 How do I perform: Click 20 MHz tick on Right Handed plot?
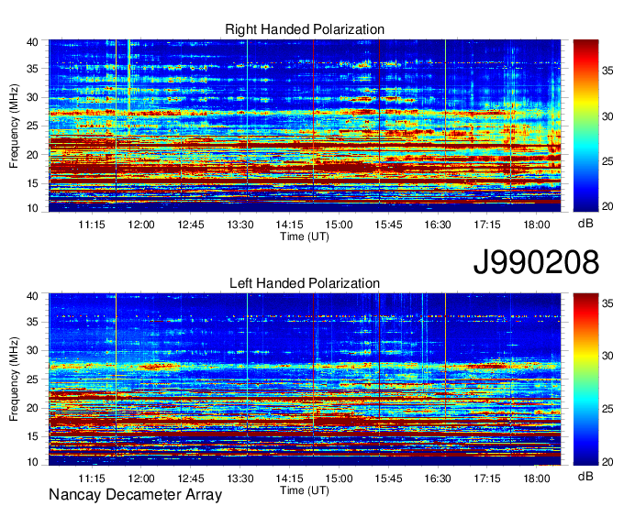32,155
